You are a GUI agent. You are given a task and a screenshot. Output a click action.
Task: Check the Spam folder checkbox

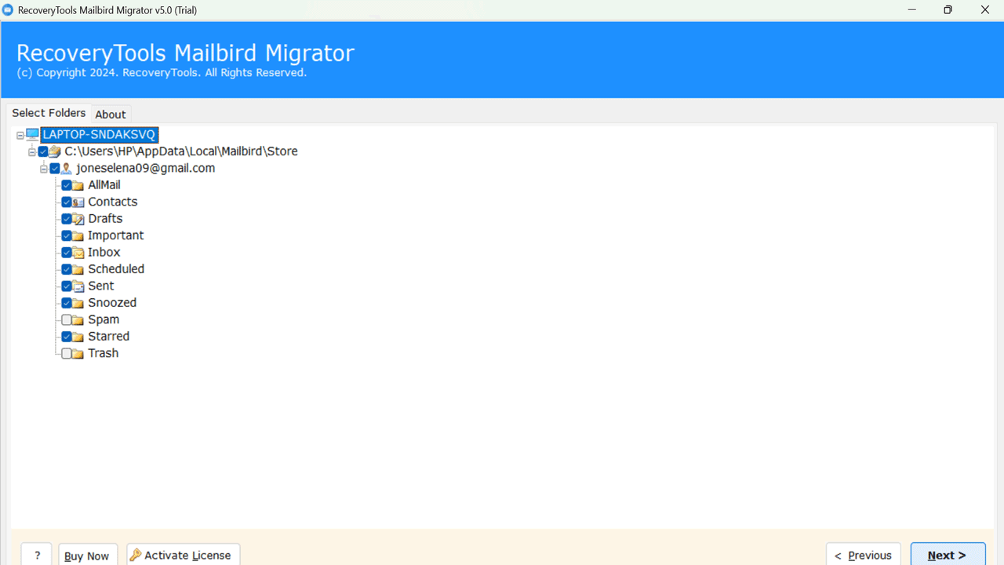tap(67, 320)
